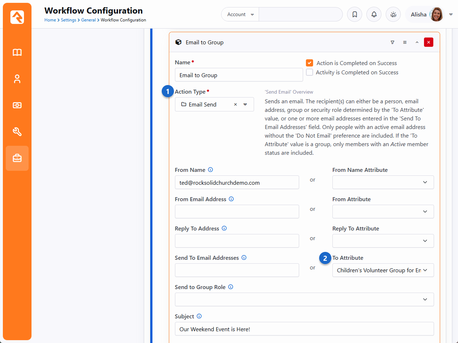Click the Rock logo in the sidebar
This screenshot has height=343, width=458.
tap(17, 17)
